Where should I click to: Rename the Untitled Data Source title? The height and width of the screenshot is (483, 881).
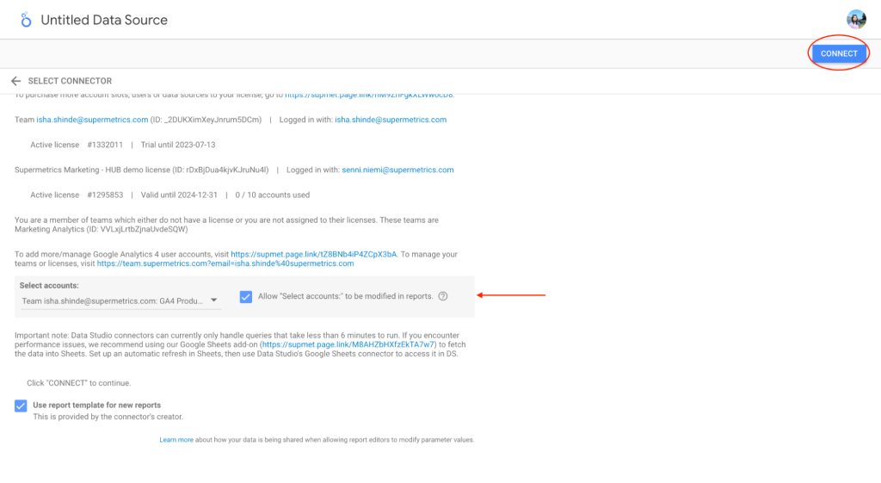(104, 20)
